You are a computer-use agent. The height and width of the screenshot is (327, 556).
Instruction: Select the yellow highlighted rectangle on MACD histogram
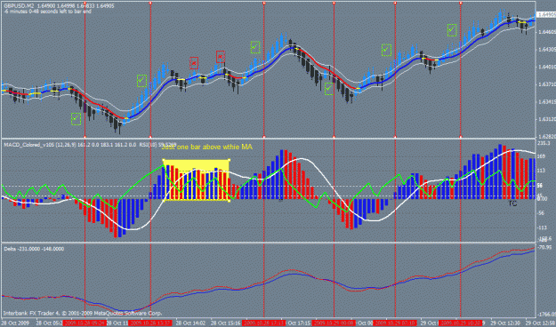coord(196,180)
